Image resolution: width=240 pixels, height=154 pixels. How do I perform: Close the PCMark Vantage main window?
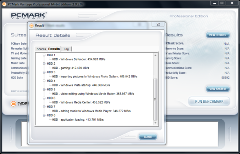coord(232,3)
